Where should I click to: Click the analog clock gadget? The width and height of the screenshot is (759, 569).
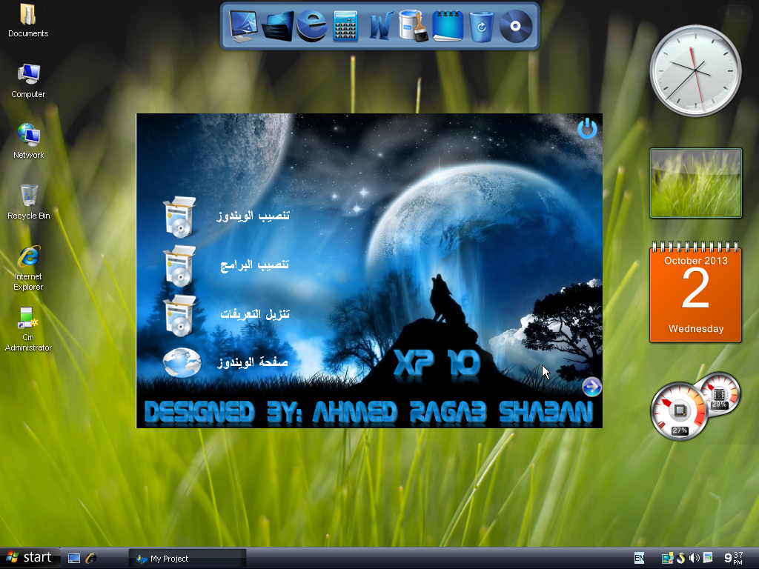click(695, 70)
